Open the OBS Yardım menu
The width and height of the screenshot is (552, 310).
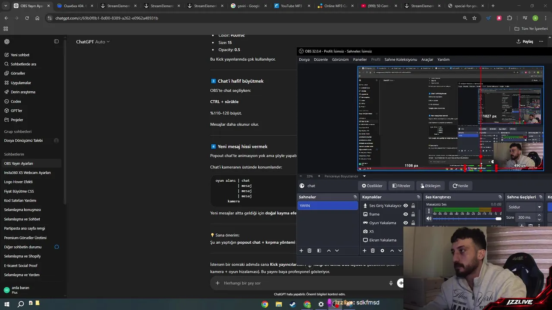point(443,59)
